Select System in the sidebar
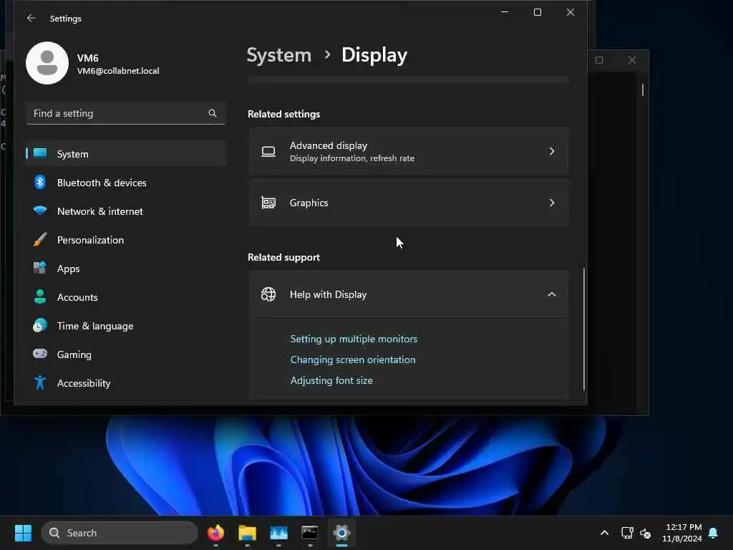 [126, 154]
